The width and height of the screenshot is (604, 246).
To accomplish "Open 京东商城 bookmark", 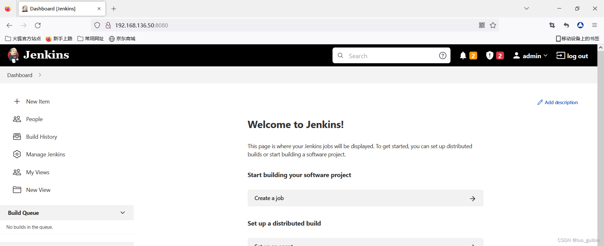I will (x=122, y=39).
